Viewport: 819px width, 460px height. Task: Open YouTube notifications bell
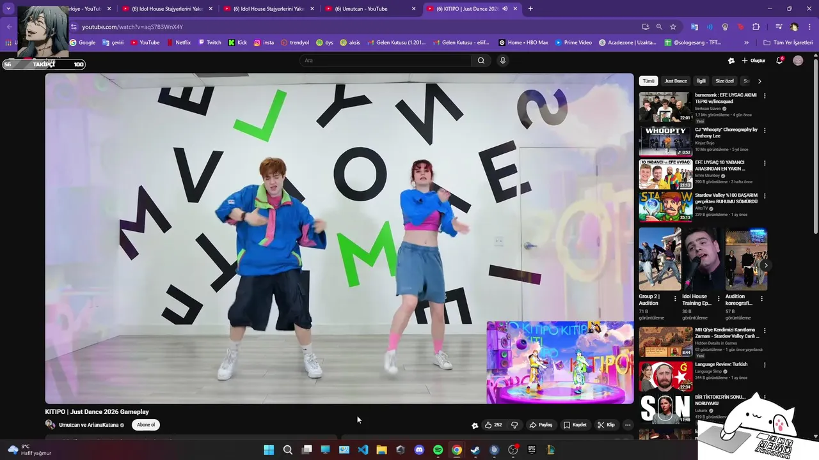click(779, 61)
